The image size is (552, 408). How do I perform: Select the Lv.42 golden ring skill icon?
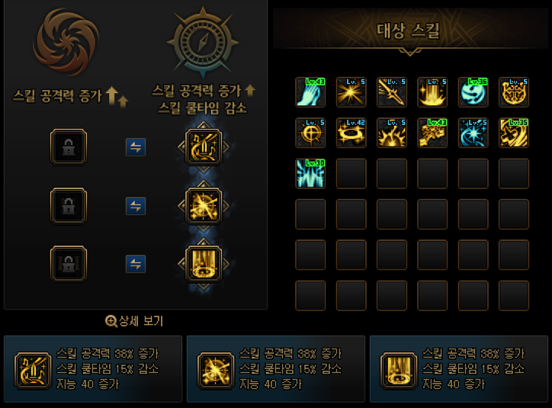(x=351, y=133)
